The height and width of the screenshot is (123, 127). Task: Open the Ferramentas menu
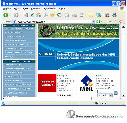click(50, 9)
